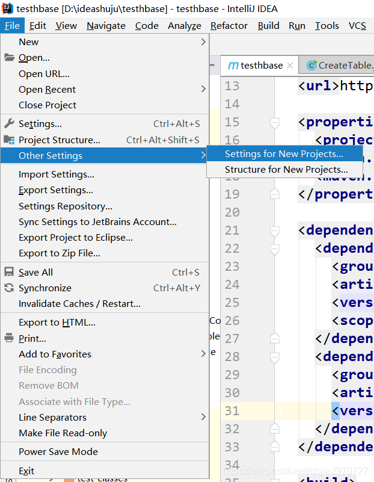Image resolution: width=374 pixels, height=482 pixels.
Task: Choose Export to HTML... entry
Action: 105,322
